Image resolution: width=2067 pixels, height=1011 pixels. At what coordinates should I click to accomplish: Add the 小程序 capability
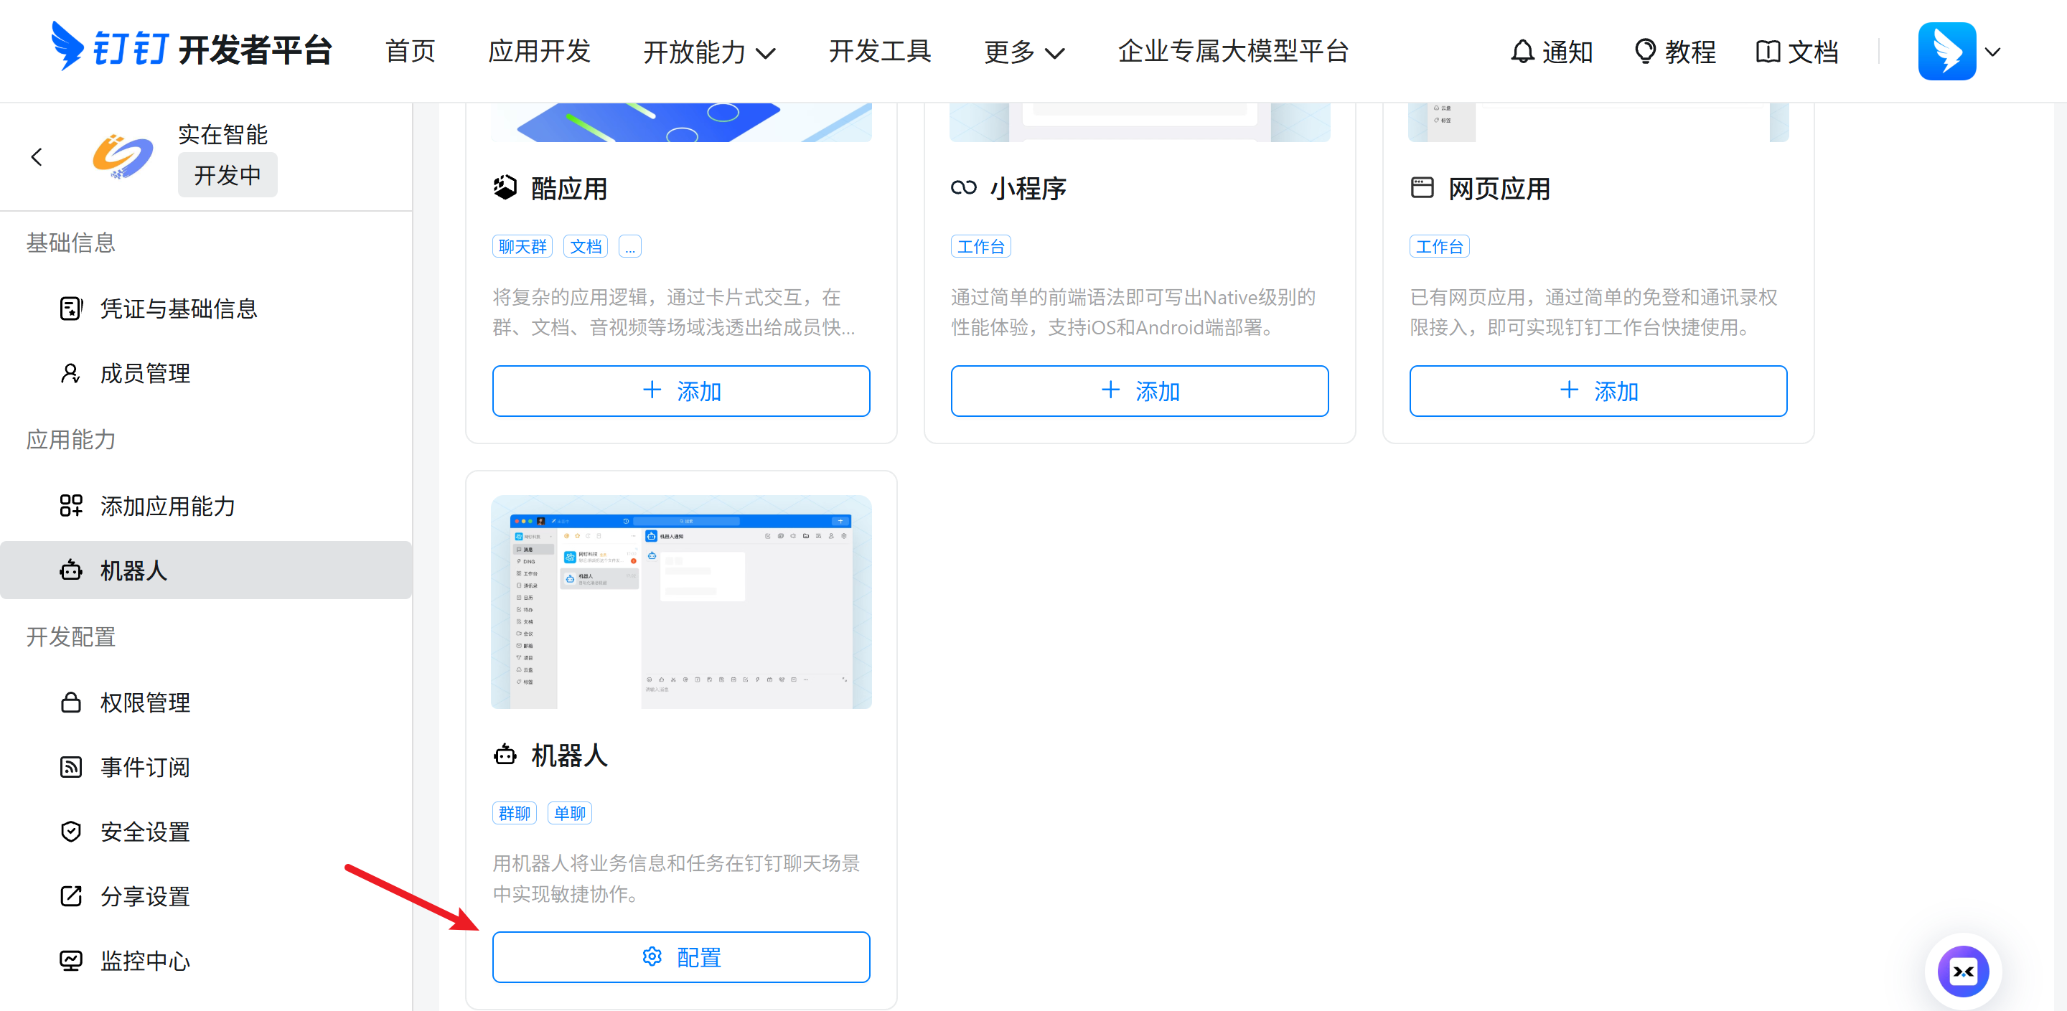pyautogui.click(x=1140, y=392)
